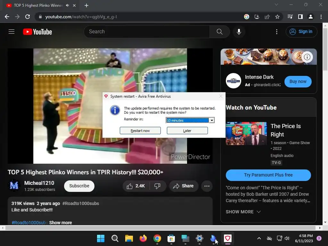Click Later in Avira dialog
Image resolution: width=328 pixels, height=246 pixels.
pos(187,131)
